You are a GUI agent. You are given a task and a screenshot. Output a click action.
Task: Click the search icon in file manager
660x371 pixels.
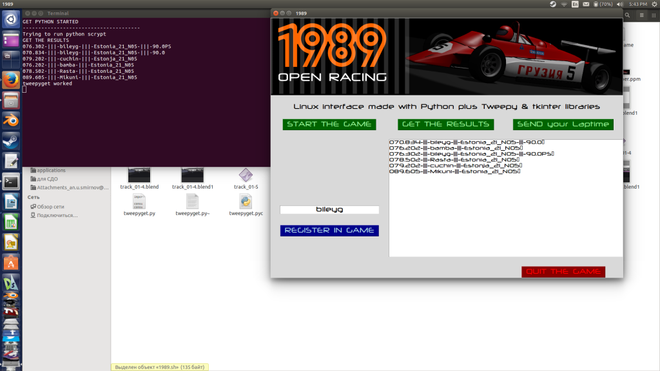pos(627,15)
